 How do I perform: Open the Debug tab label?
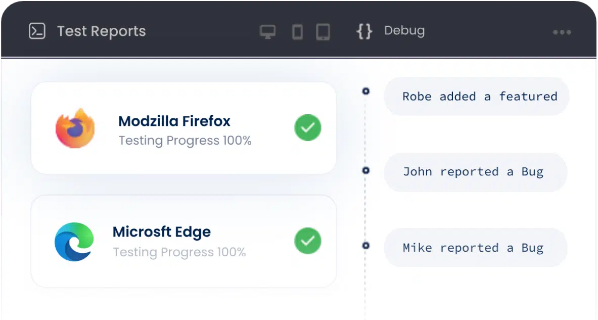(404, 30)
